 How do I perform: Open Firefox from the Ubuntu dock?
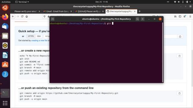point(5,17)
